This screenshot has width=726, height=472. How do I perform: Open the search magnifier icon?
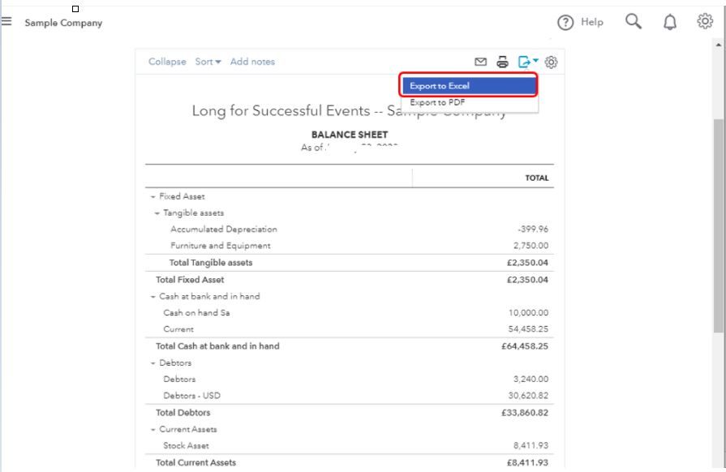634,22
